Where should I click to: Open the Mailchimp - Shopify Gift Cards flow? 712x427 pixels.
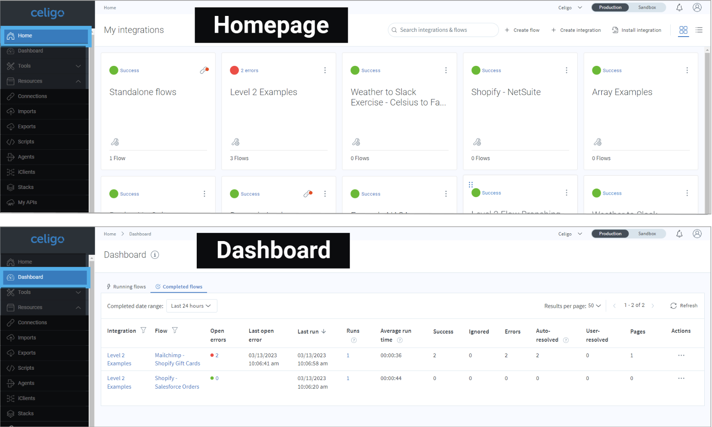(177, 359)
